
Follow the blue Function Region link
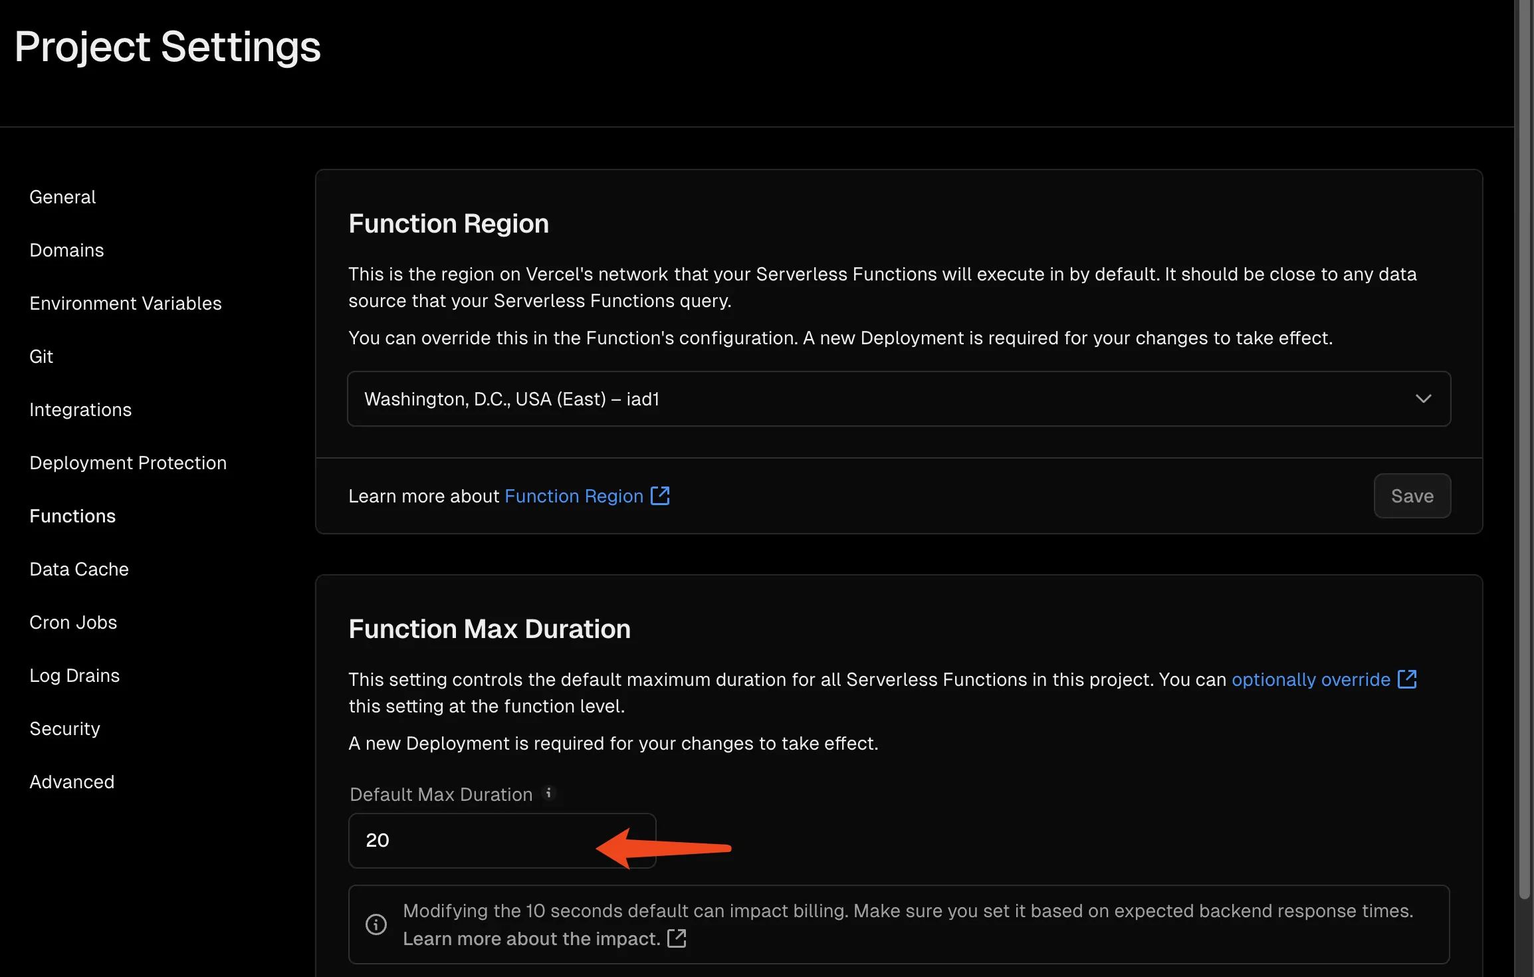click(x=574, y=496)
